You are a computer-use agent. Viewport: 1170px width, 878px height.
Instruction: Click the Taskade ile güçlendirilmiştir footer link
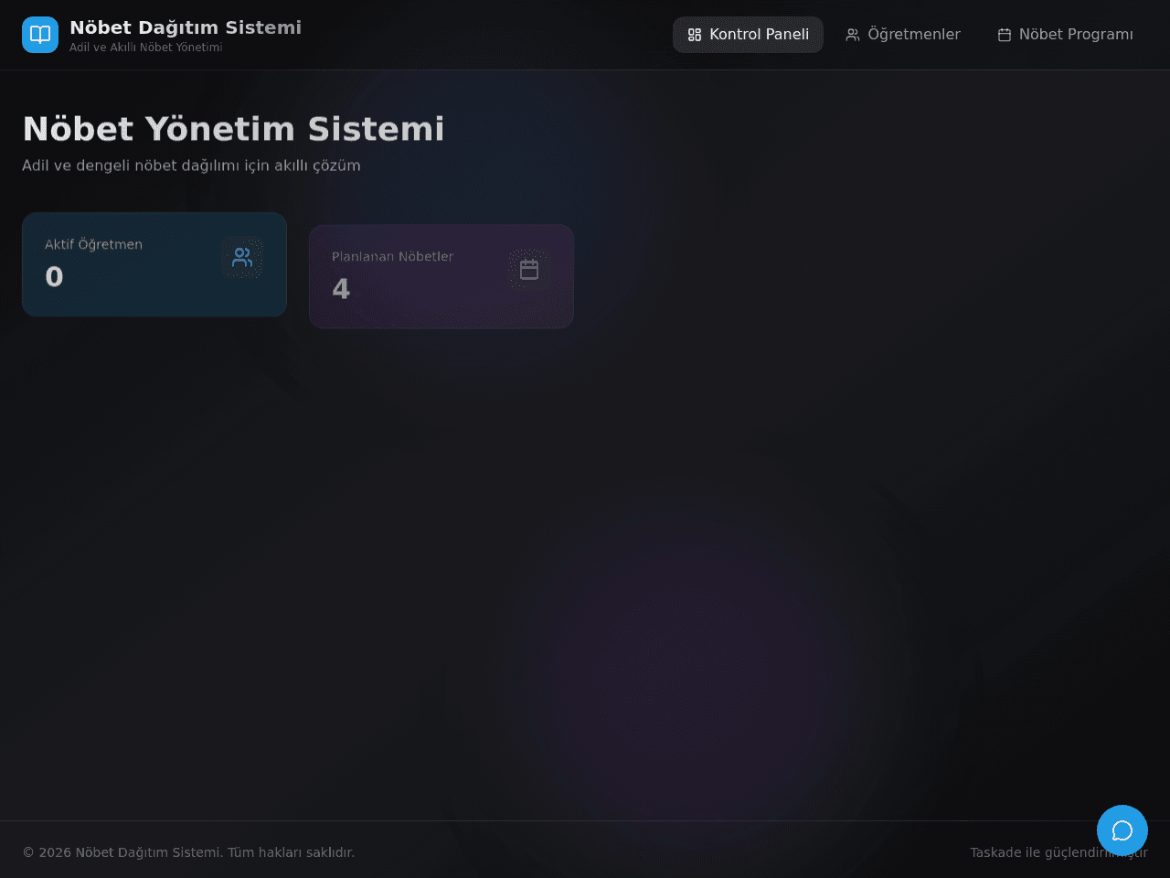pyautogui.click(x=1058, y=852)
